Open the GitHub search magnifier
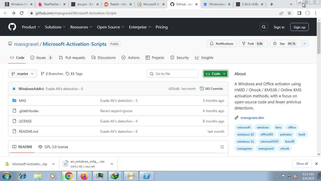 tap(264, 27)
